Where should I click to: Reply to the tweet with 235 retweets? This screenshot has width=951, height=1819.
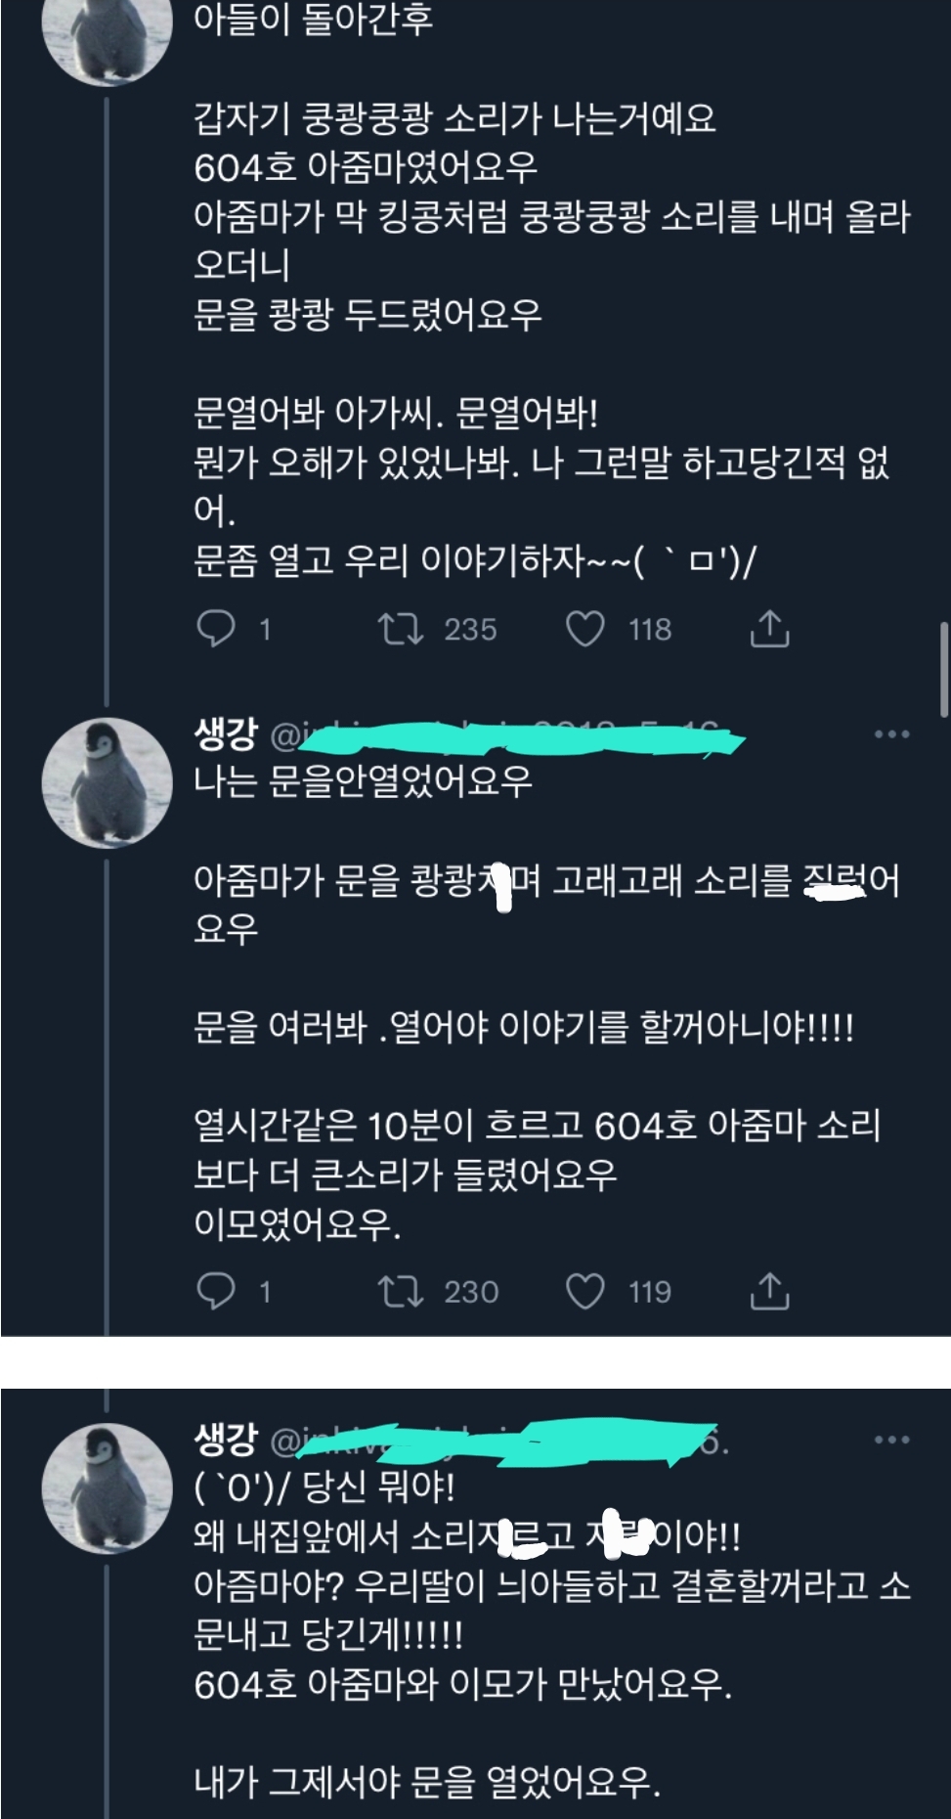tap(216, 629)
